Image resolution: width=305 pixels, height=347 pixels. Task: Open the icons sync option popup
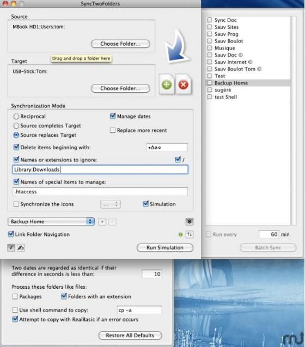coord(111,204)
